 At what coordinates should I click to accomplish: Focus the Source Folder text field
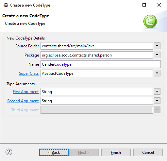pyautogui.click(x=97, y=46)
